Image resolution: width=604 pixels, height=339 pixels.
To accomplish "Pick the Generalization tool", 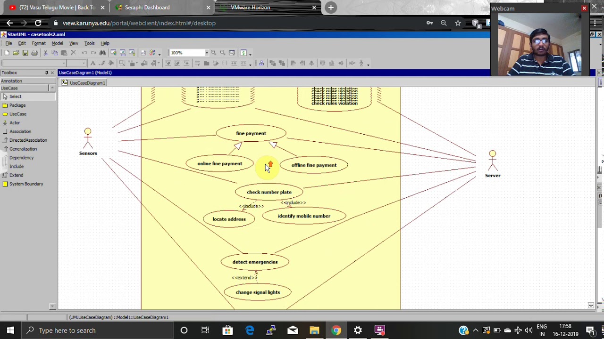I will [x=23, y=149].
